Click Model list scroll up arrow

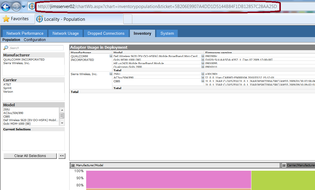click(x=62, y=110)
